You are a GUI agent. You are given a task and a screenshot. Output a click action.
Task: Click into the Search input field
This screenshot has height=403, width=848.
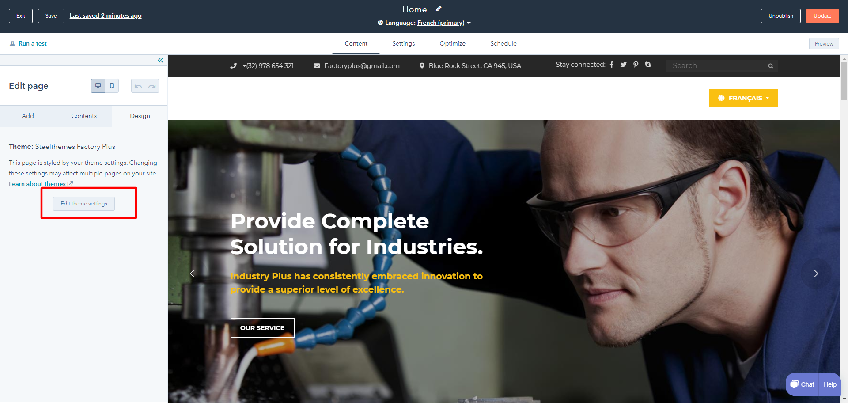pyautogui.click(x=718, y=66)
